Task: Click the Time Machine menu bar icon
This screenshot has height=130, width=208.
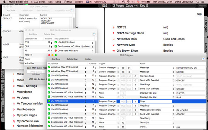Action: [123, 2]
